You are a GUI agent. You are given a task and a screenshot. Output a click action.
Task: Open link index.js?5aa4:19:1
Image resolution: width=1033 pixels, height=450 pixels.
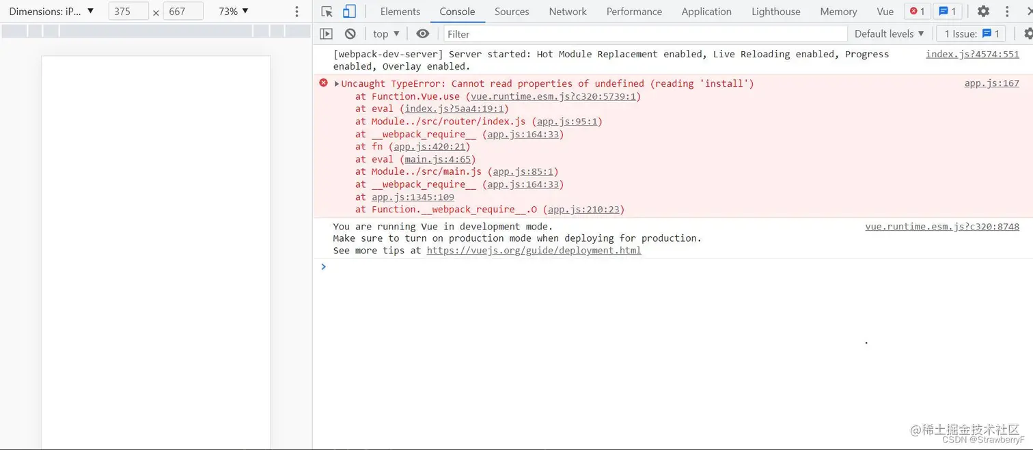tap(454, 109)
